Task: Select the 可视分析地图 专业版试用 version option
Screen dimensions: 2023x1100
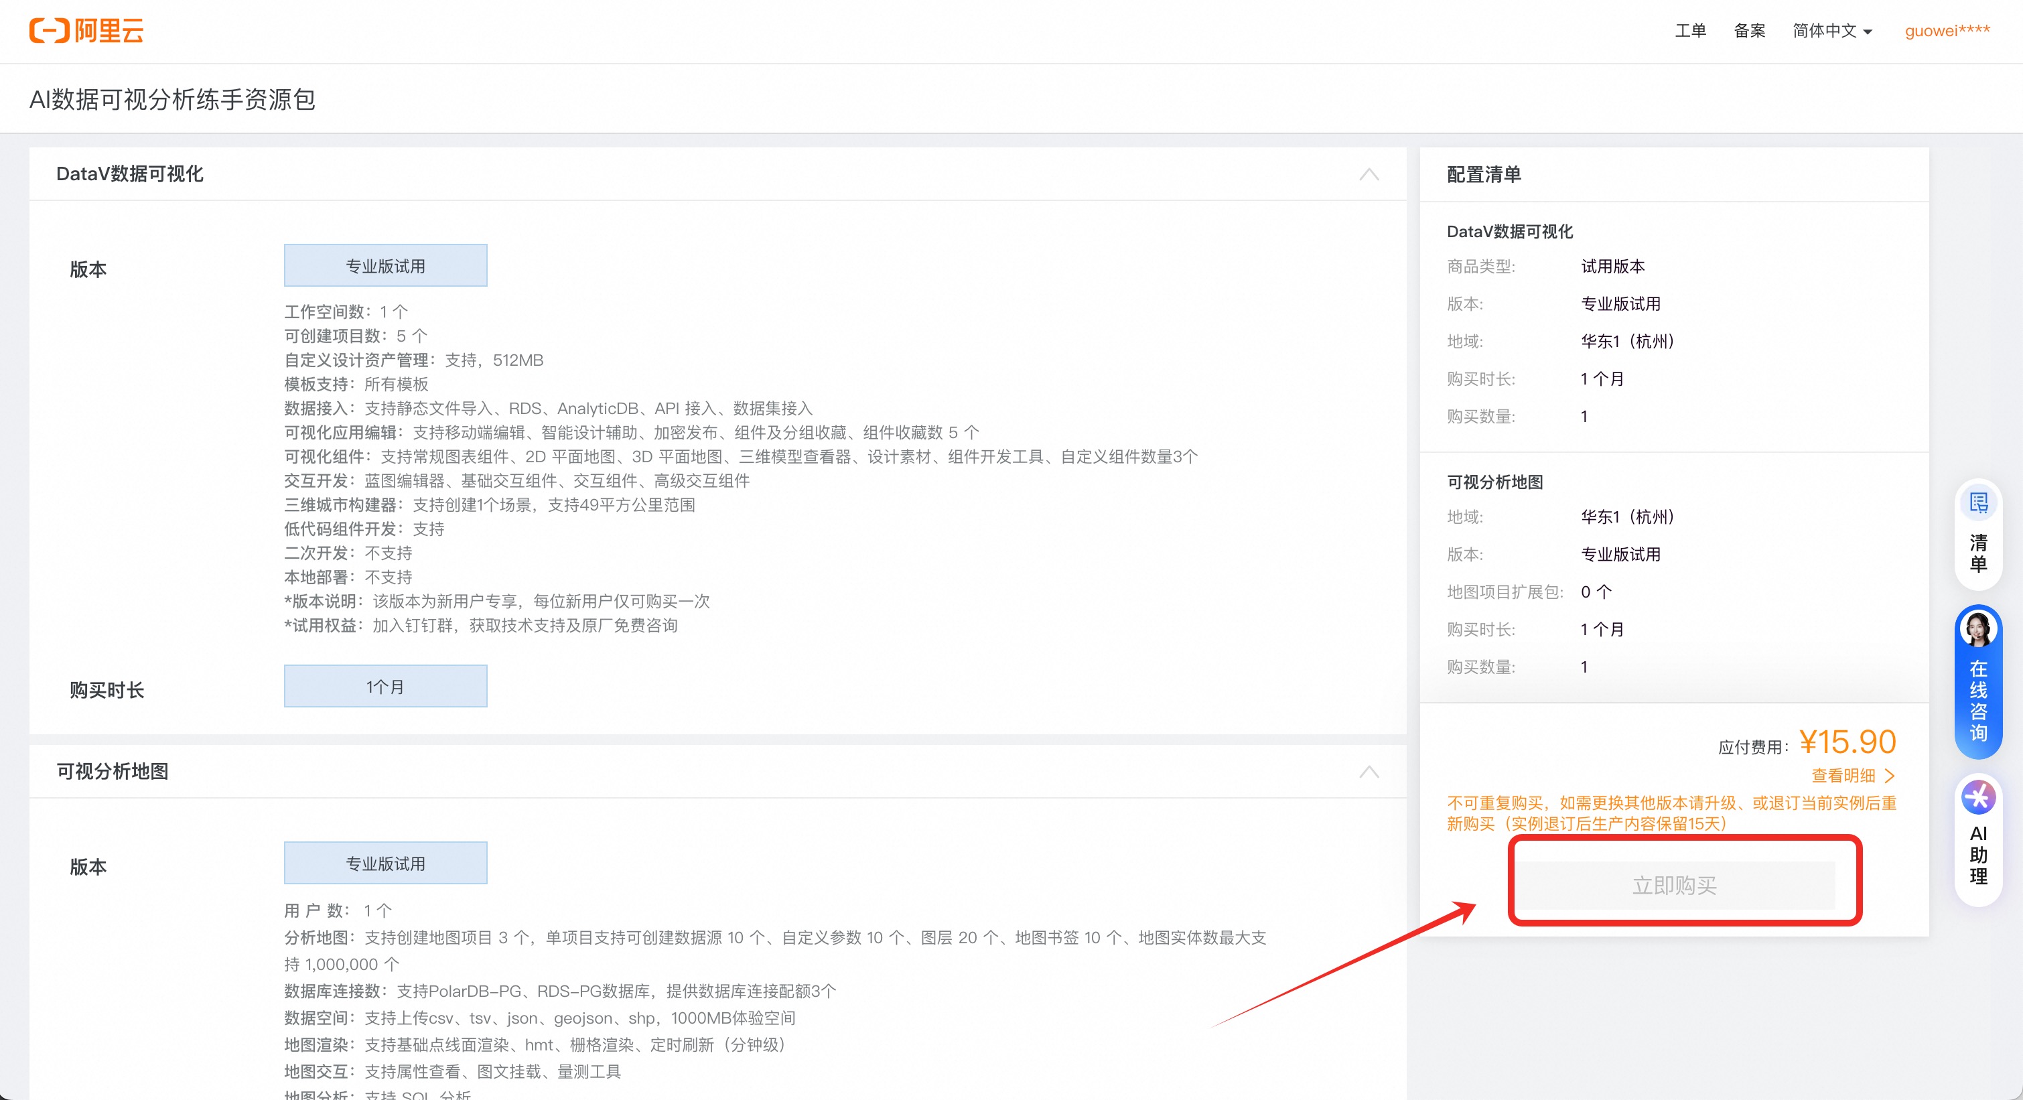Action: pyautogui.click(x=385, y=863)
